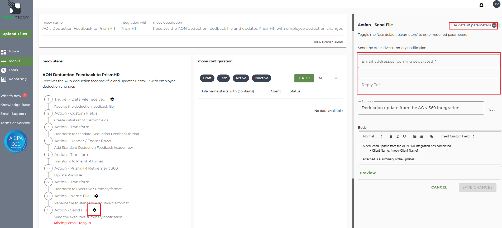The height and width of the screenshot is (228, 502).
Task: Open Insert Custom Field dropdown
Action: (x=457, y=136)
